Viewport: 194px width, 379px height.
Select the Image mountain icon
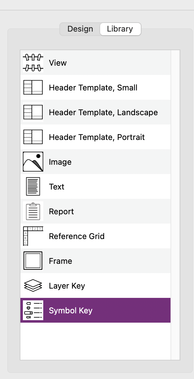click(x=33, y=162)
